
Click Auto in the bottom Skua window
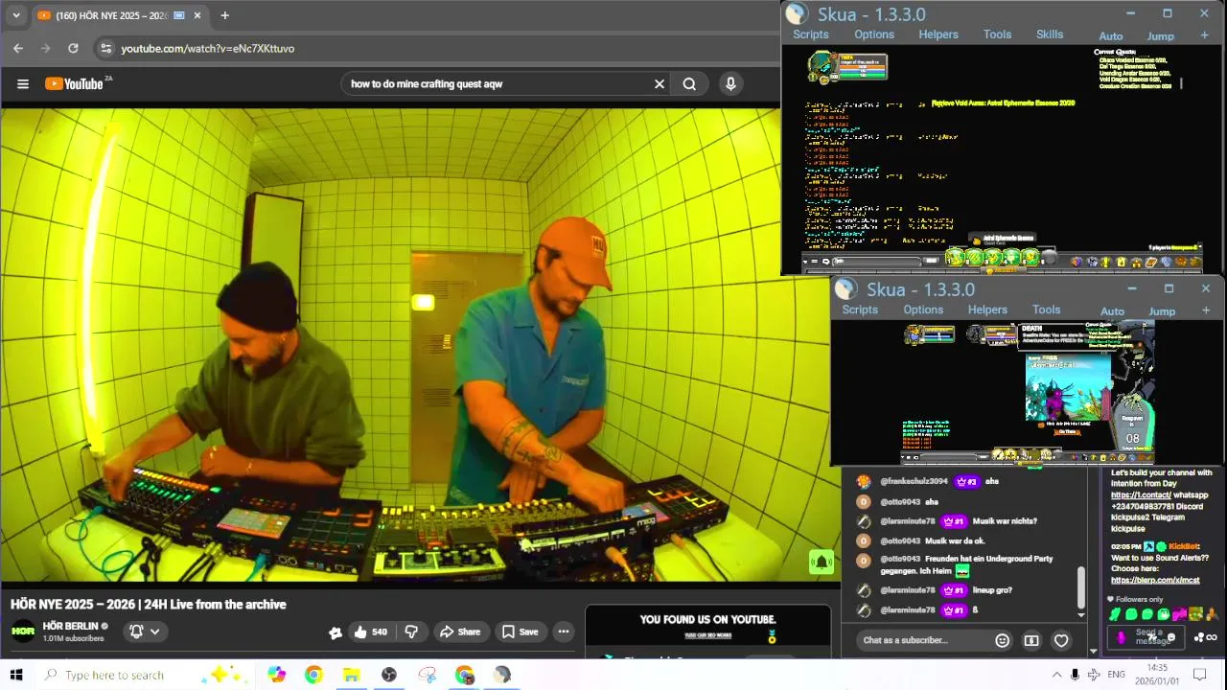click(x=1112, y=311)
